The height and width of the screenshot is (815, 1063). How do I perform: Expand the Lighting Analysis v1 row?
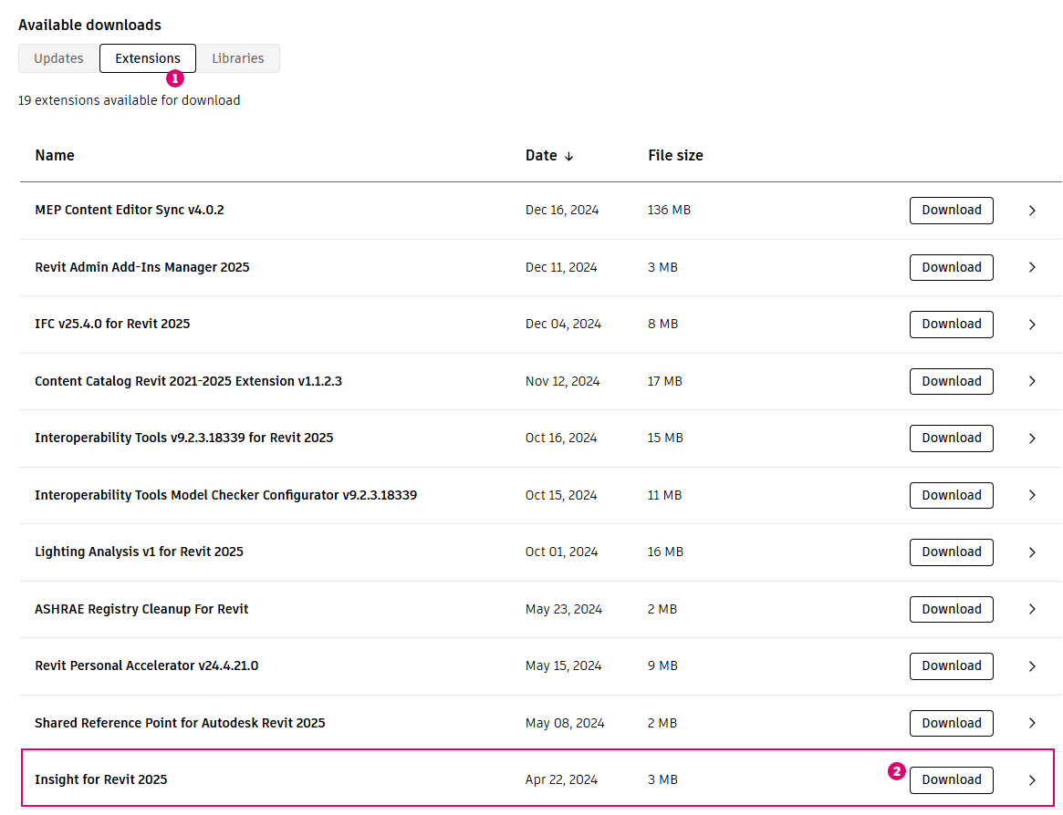tap(1032, 552)
